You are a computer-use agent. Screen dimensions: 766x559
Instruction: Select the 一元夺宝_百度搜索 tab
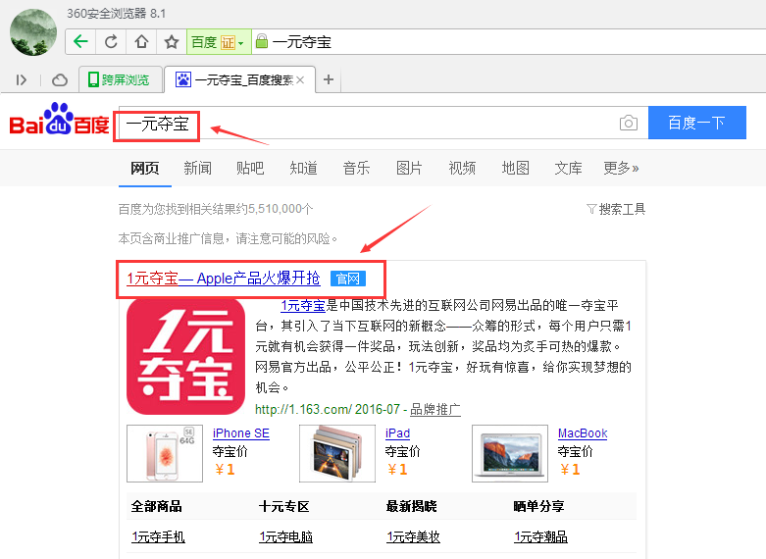click(x=239, y=79)
